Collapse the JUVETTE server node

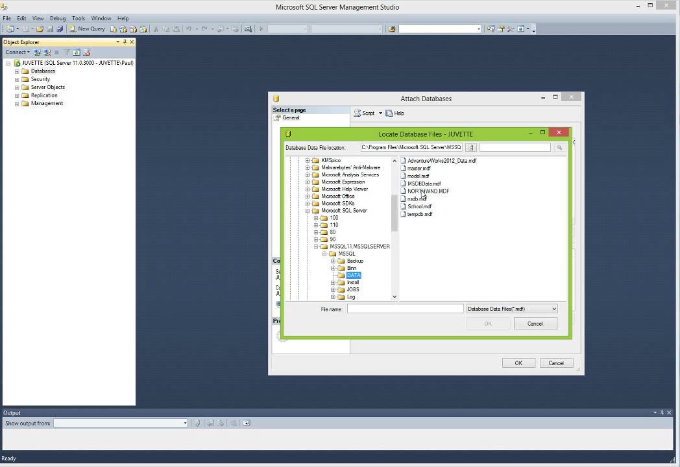coord(8,64)
